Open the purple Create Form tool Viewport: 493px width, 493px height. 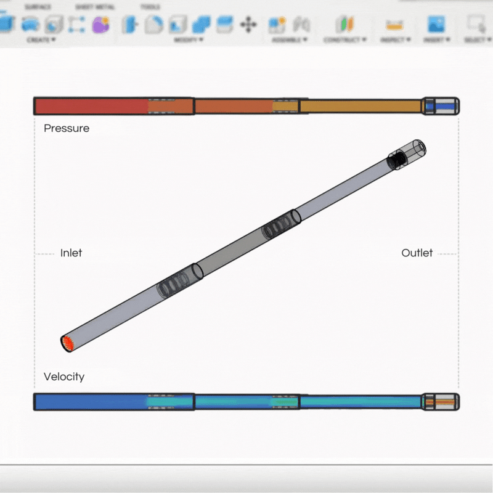(100, 25)
